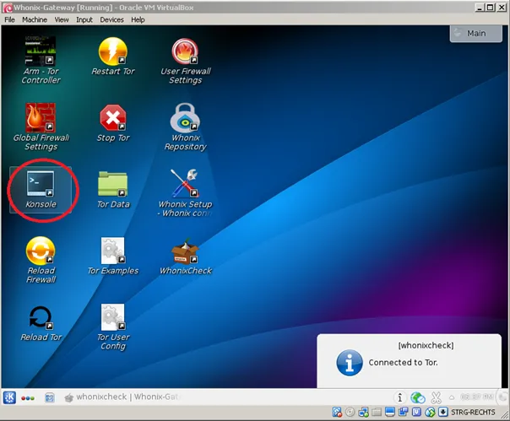
Task: Select the Reload Tor icon
Action: click(x=41, y=323)
